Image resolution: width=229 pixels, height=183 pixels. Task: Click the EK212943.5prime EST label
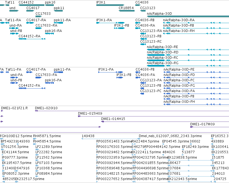pos(182,179)
